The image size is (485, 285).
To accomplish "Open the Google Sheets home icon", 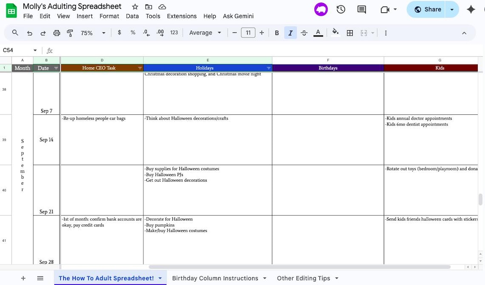I will [x=11, y=11].
